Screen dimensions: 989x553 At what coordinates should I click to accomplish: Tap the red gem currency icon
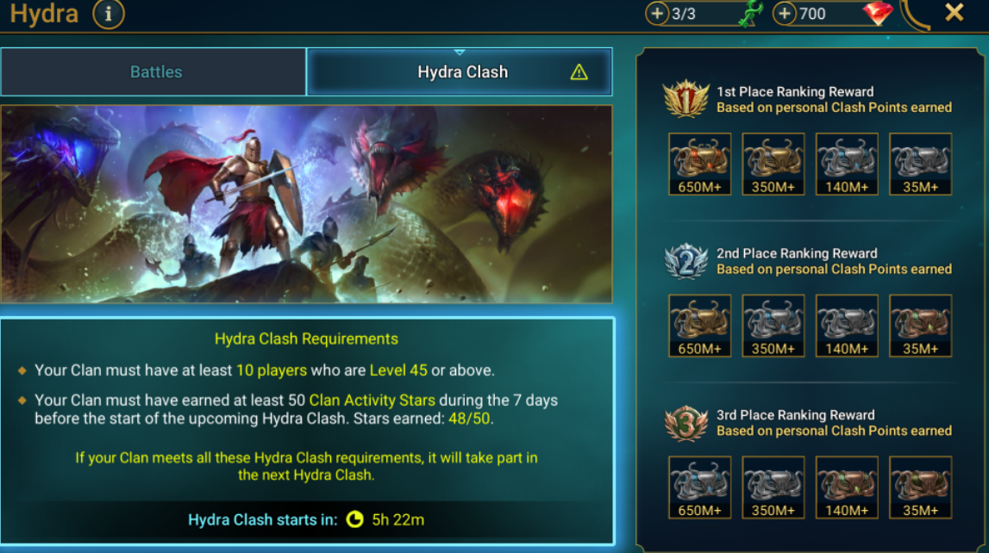pos(878,13)
